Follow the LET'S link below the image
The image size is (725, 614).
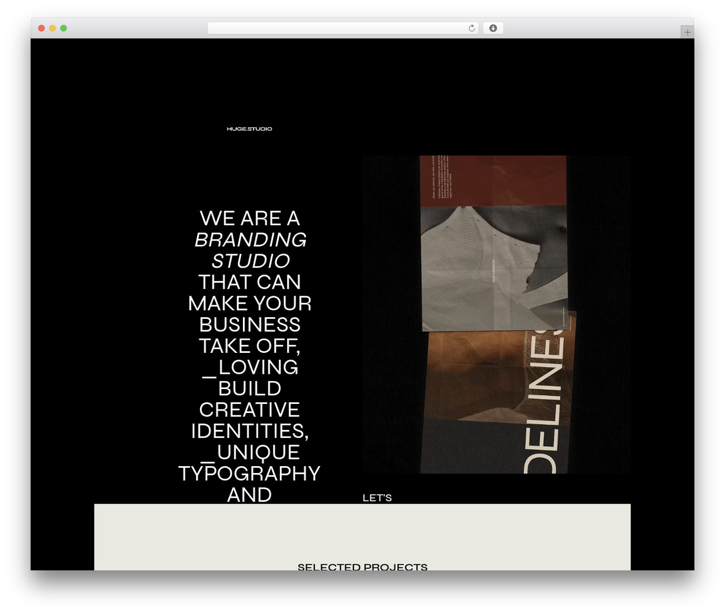click(x=377, y=498)
